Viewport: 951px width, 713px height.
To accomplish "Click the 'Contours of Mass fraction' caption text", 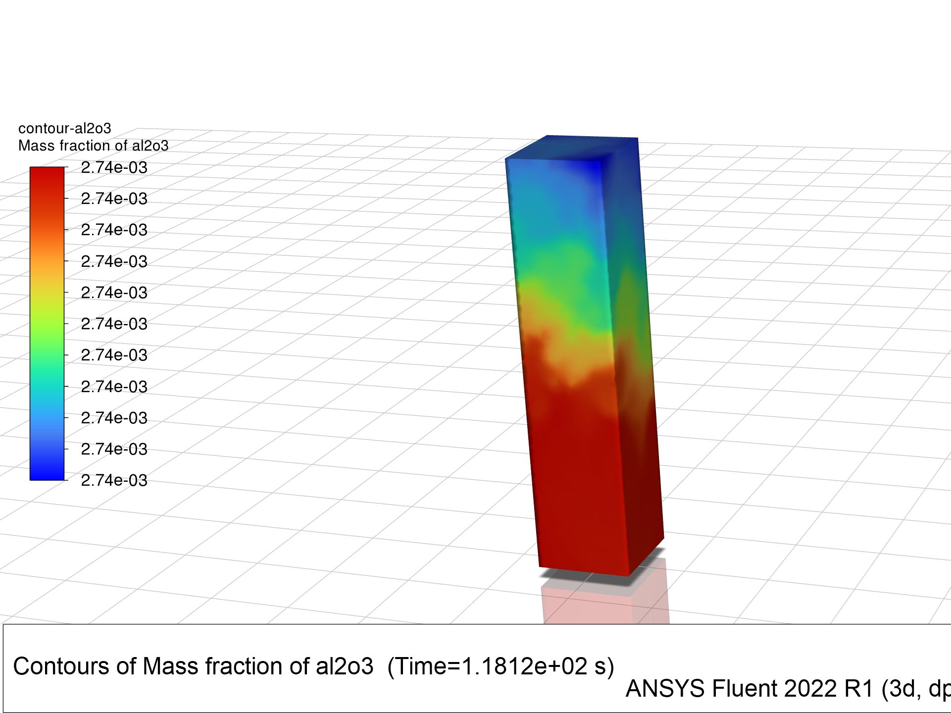I will [193, 666].
